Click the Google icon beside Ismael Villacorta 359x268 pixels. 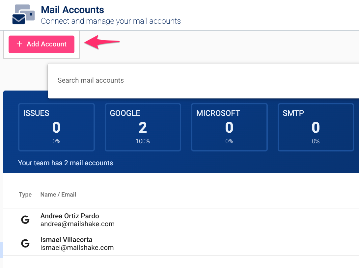coord(25,243)
